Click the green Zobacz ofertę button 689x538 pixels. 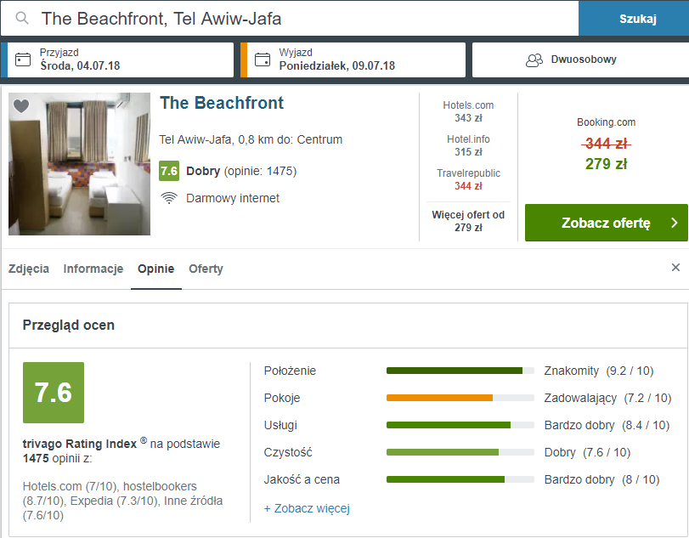coord(606,223)
